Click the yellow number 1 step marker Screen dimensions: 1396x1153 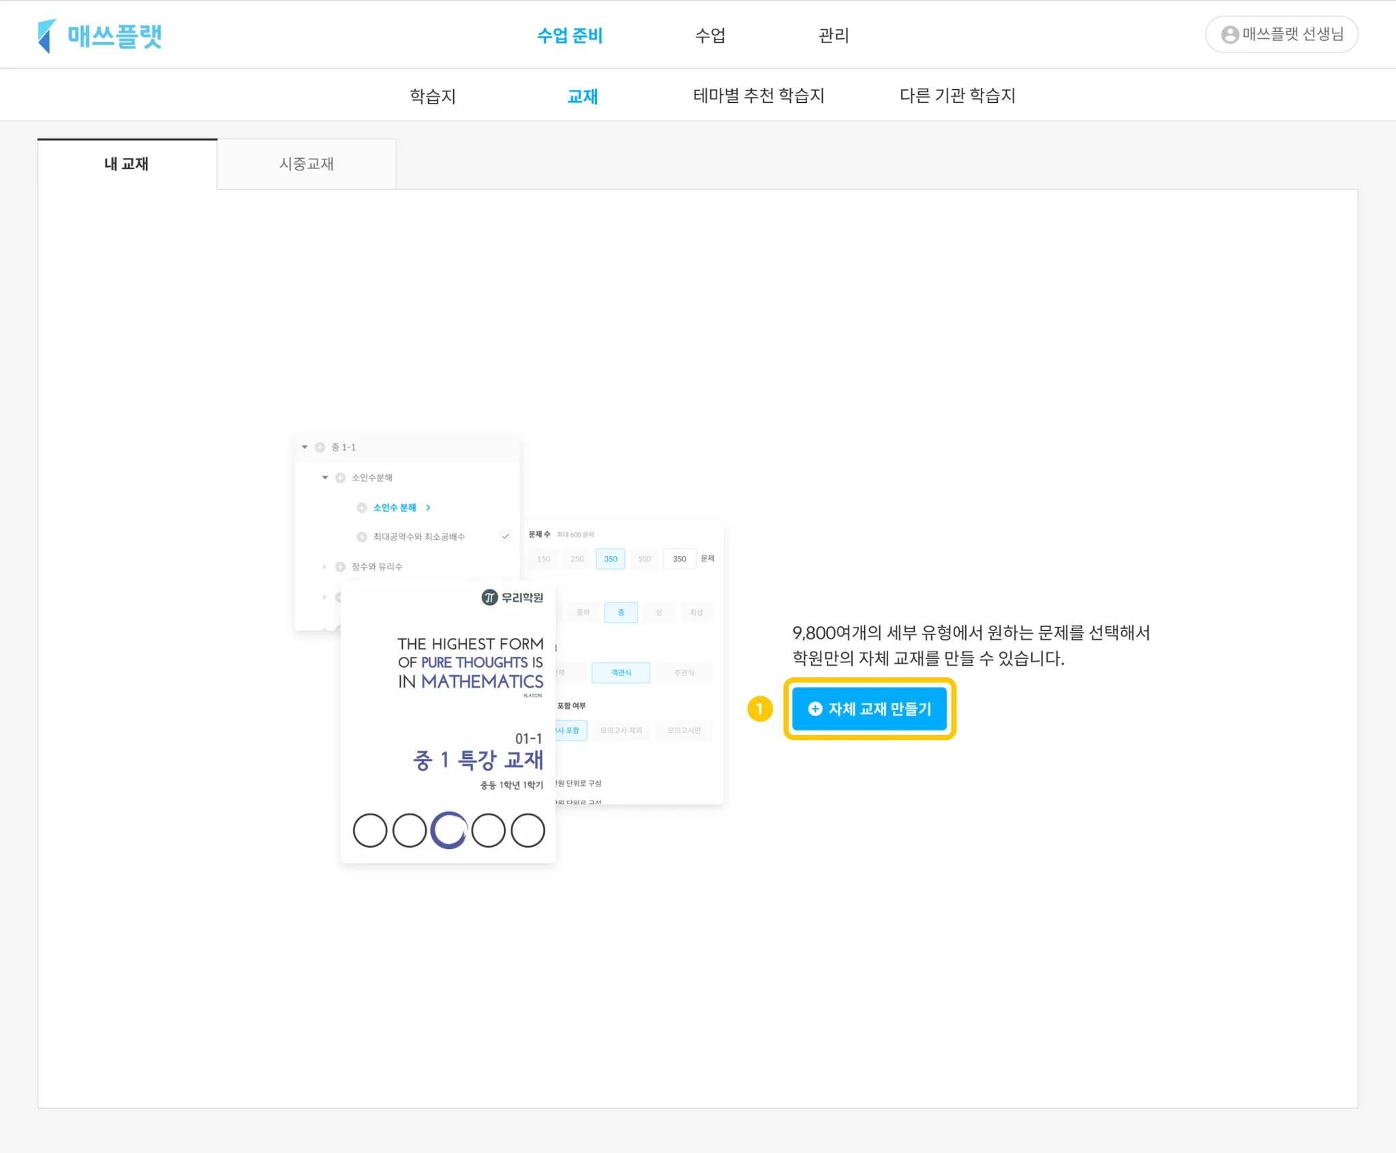click(759, 709)
